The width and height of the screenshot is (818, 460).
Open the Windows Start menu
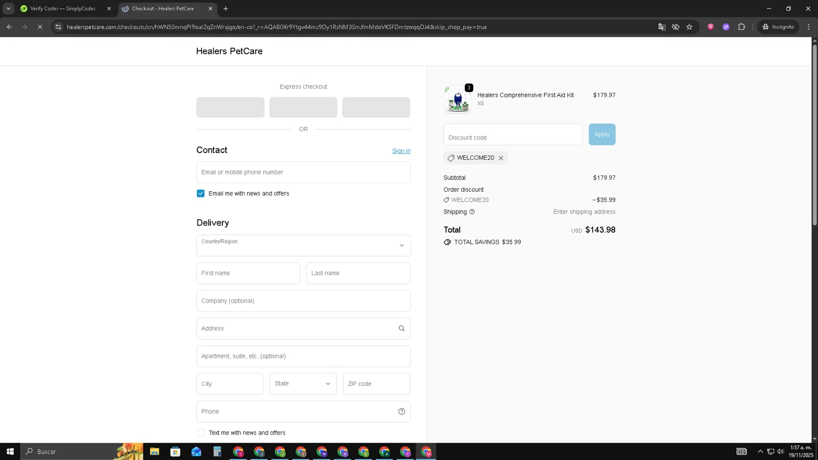10,451
